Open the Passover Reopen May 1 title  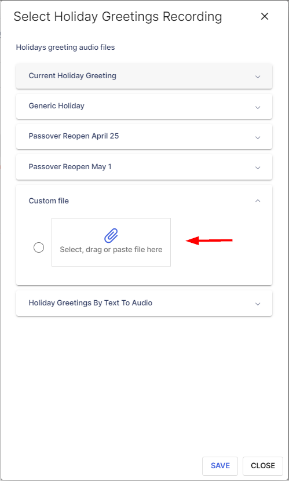70,167
